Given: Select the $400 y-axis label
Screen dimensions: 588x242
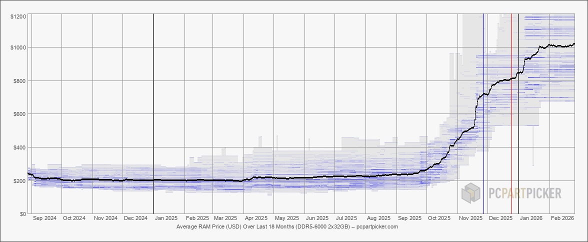Looking at the screenshot, I should point(20,147).
